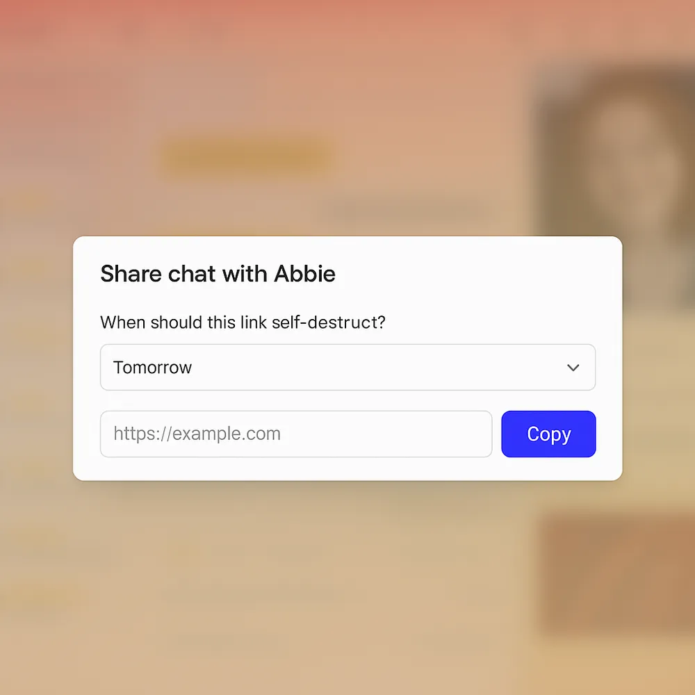Click the blurred backdrop below the dialog

coord(347,591)
